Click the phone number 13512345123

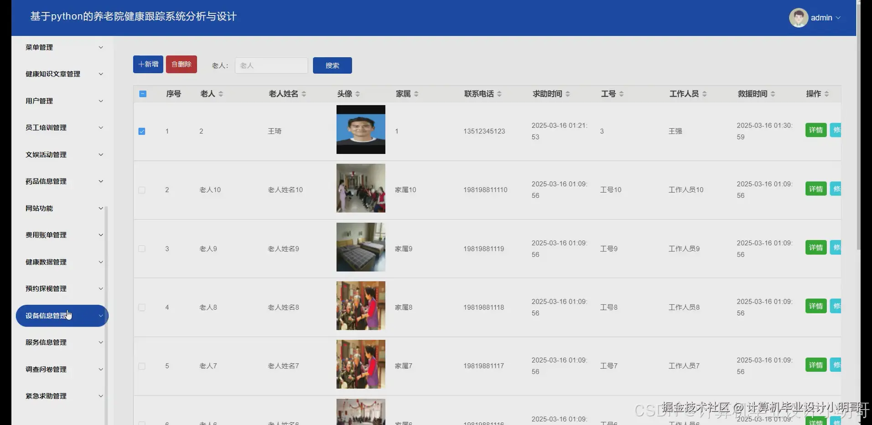coord(484,131)
